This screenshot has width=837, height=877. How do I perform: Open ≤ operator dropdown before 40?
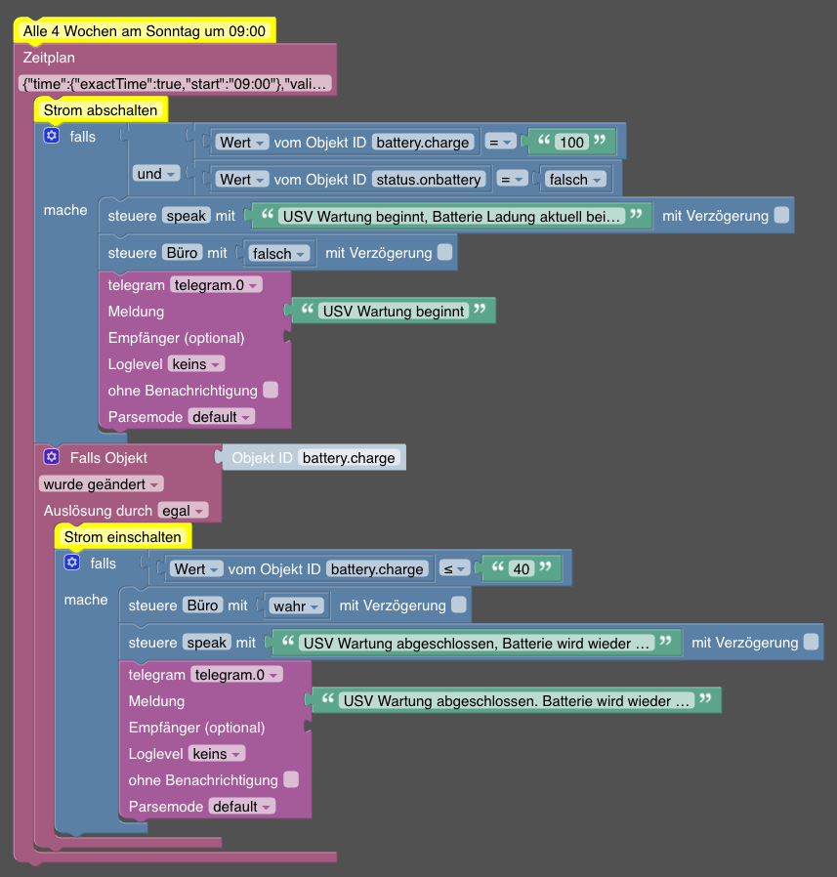coord(454,568)
